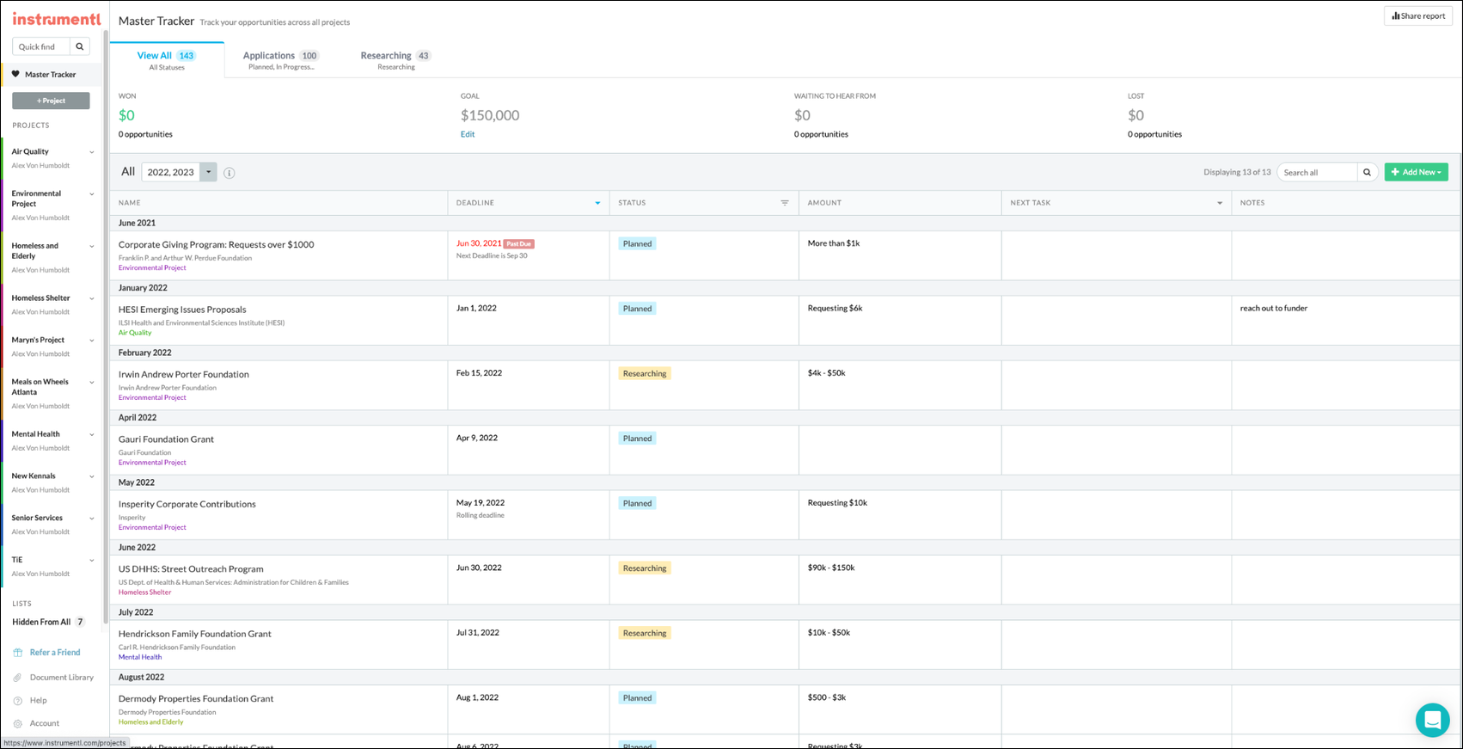Image resolution: width=1463 pixels, height=749 pixels.
Task: Expand the Maryn's Project chevron
Action: [x=92, y=341]
